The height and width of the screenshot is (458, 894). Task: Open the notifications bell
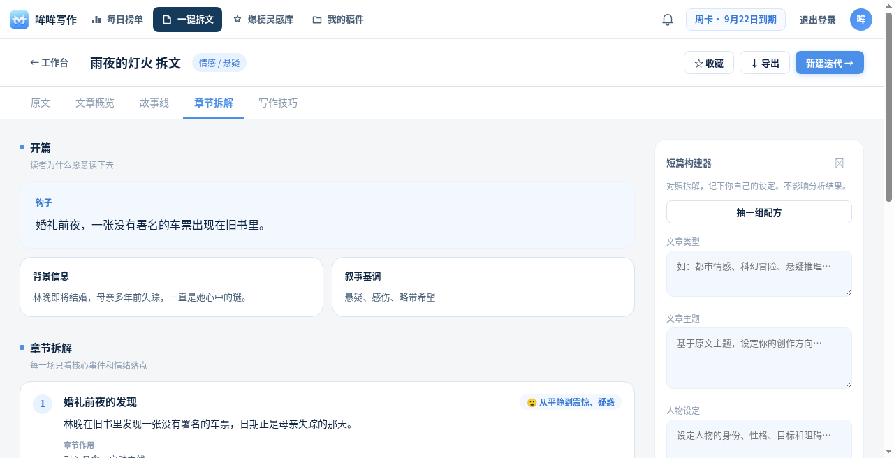(x=668, y=20)
